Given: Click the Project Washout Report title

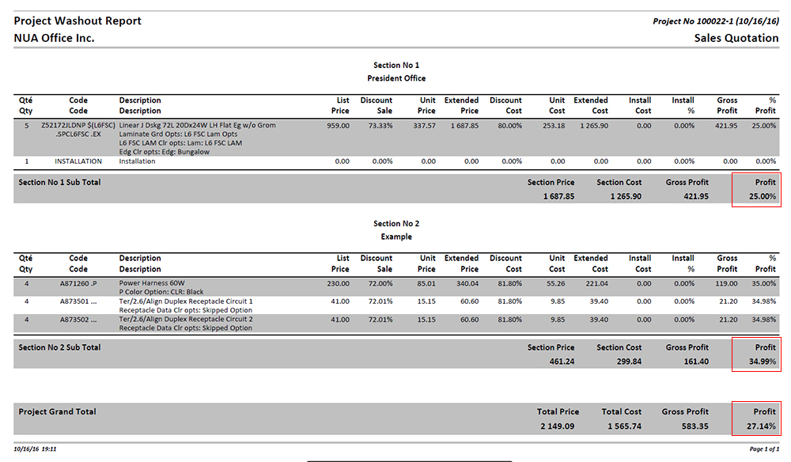Looking at the screenshot, I should [78, 21].
